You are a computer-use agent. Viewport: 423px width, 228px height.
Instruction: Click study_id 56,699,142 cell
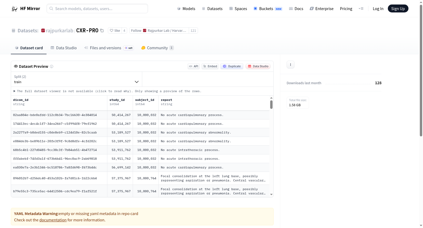coord(120,168)
